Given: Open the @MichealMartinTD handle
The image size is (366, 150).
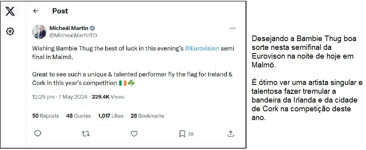Looking at the screenshot, I should point(73,36).
